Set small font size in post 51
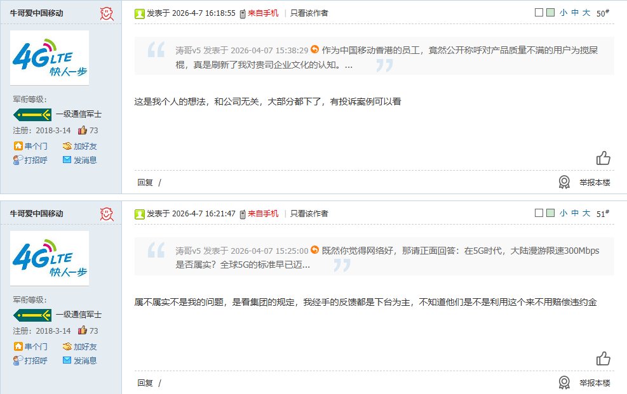The height and width of the screenshot is (394, 627). (x=563, y=213)
